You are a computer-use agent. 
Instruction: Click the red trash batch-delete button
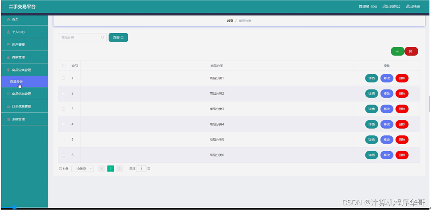pos(411,51)
